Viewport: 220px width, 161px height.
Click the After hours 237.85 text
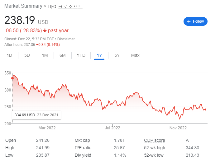click(20, 45)
